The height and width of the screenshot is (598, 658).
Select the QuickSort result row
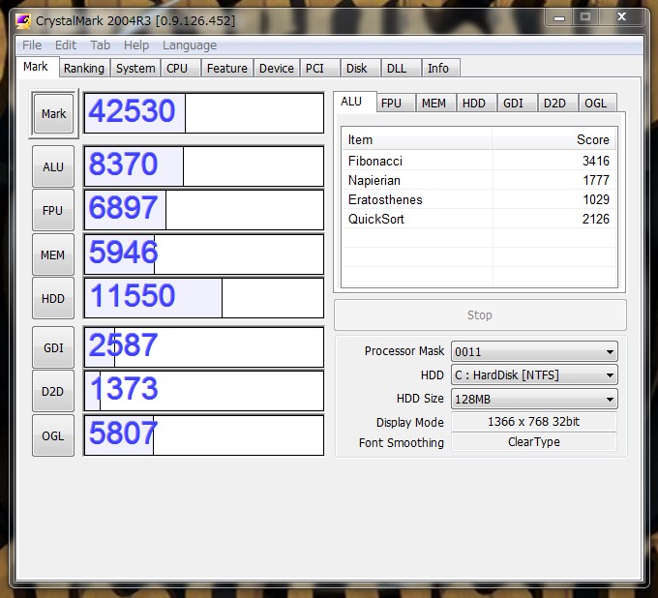(x=479, y=219)
